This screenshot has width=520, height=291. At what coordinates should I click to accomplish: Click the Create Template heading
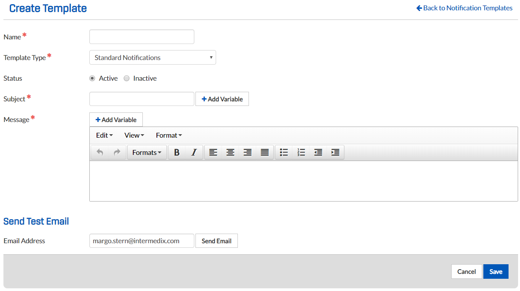(x=48, y=8)
